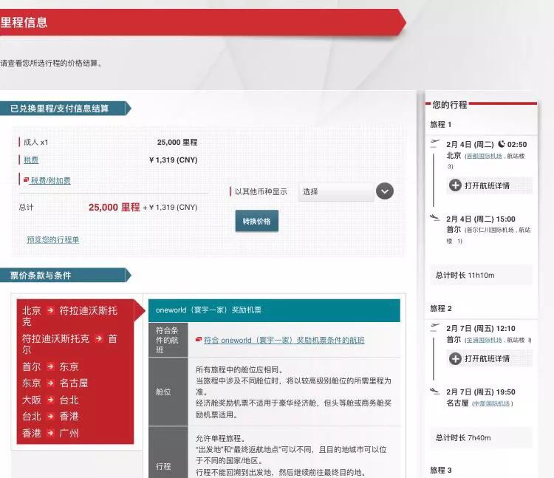Image resolution: width=554 pixels, height=478 pixels.
Task: Open 金浦国际机场 airport link
Action: 485,340
